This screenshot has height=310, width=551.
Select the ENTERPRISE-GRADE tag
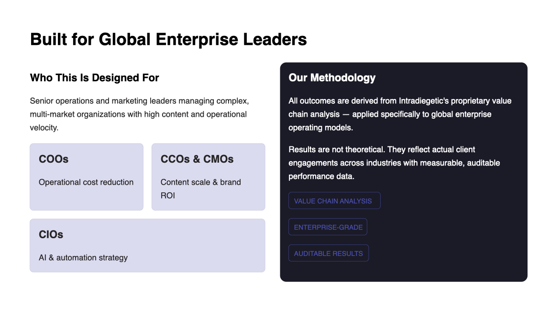tap(328, 227)
